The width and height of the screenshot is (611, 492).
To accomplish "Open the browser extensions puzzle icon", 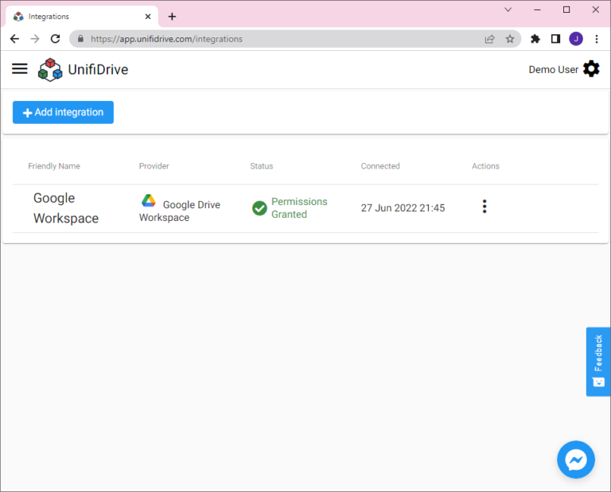I will coord(535,38).
